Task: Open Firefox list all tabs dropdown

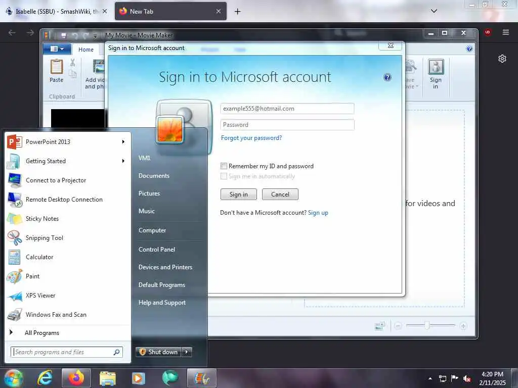Action: pyautogui.click(x=434, y=11)
